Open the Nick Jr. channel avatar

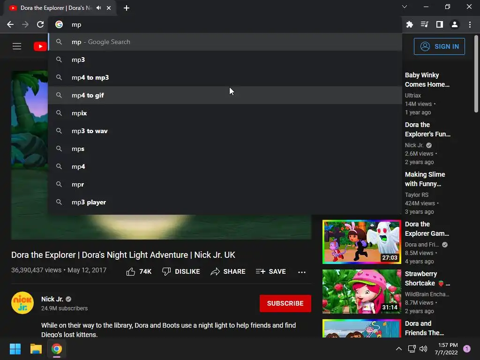(22, 303)
